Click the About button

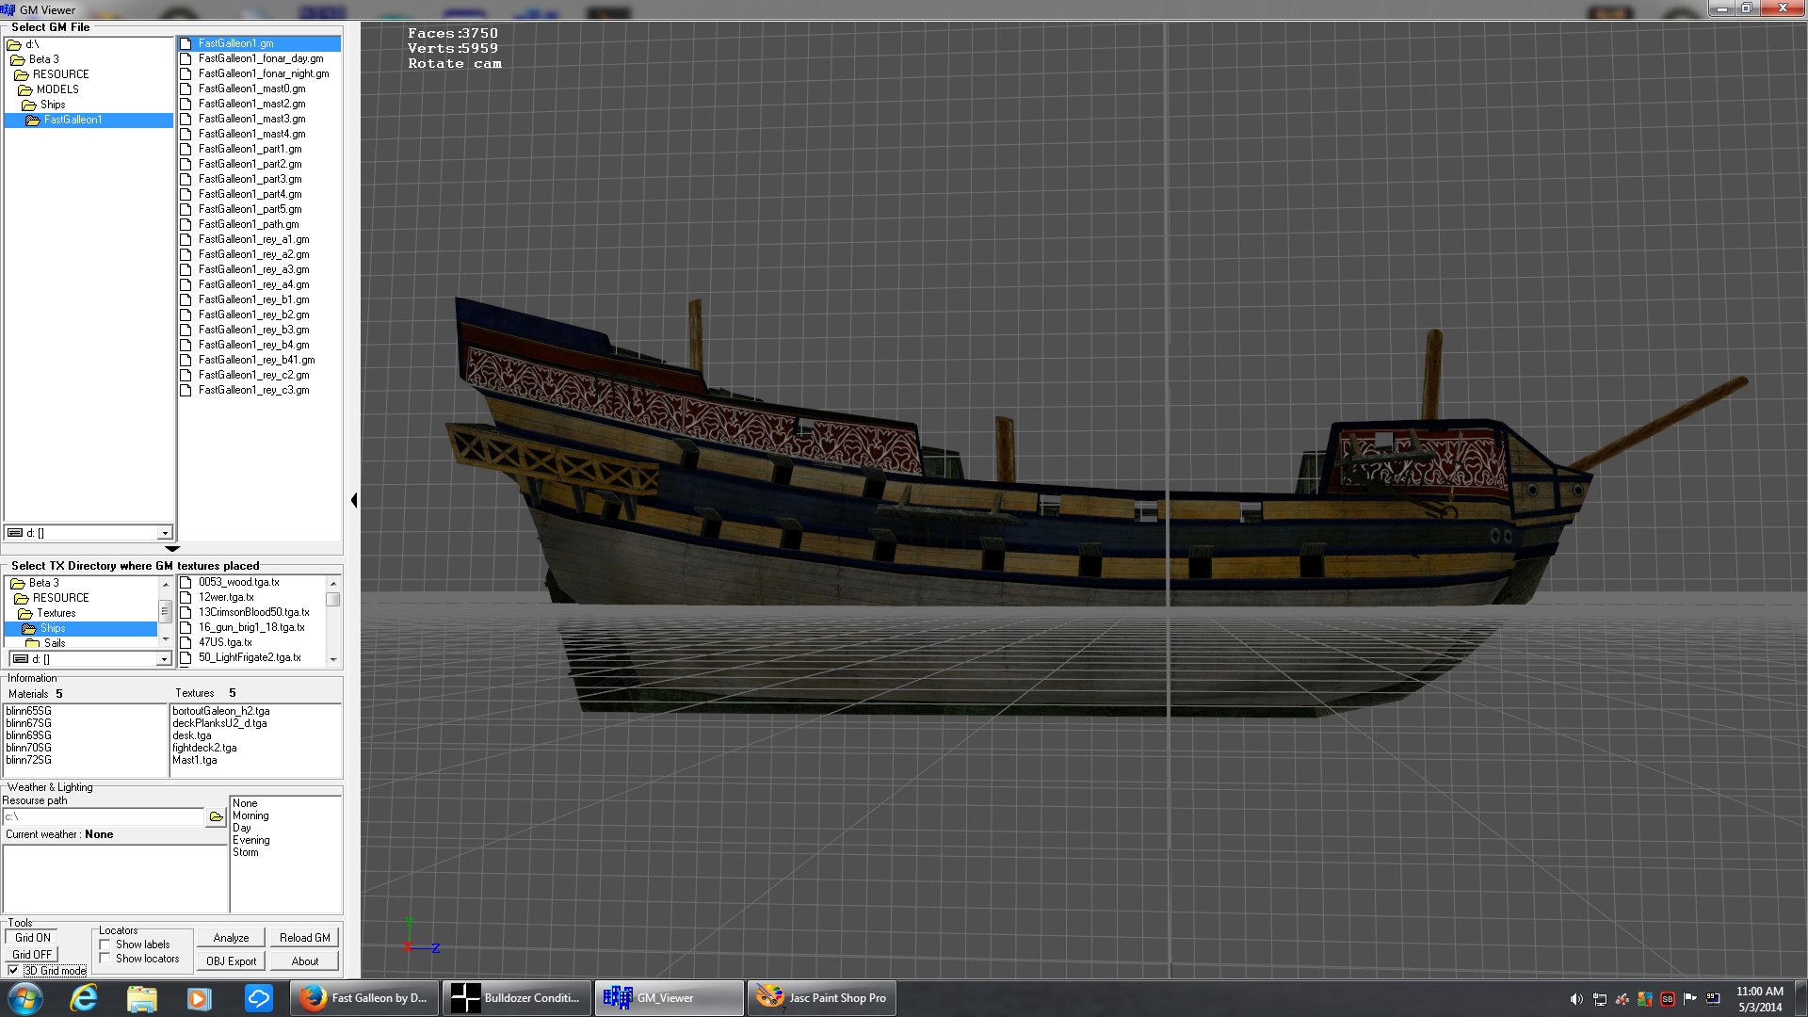coord(304,961)
